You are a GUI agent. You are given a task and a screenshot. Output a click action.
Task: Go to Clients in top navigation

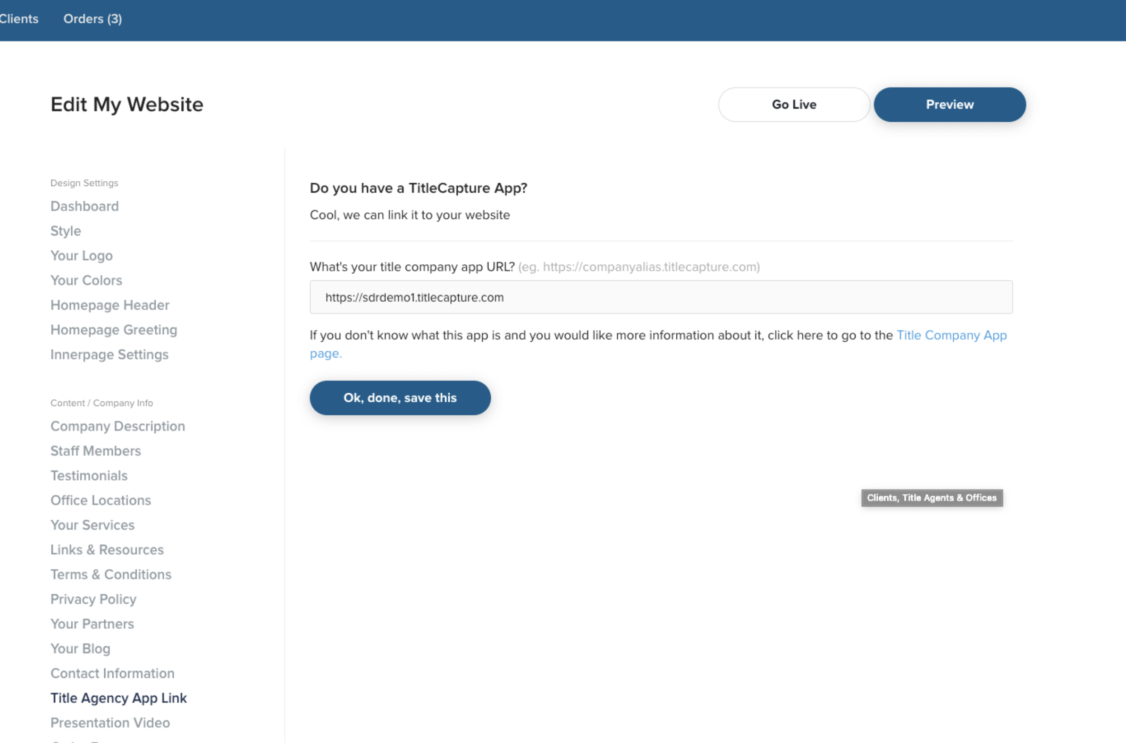coord(19,19)
